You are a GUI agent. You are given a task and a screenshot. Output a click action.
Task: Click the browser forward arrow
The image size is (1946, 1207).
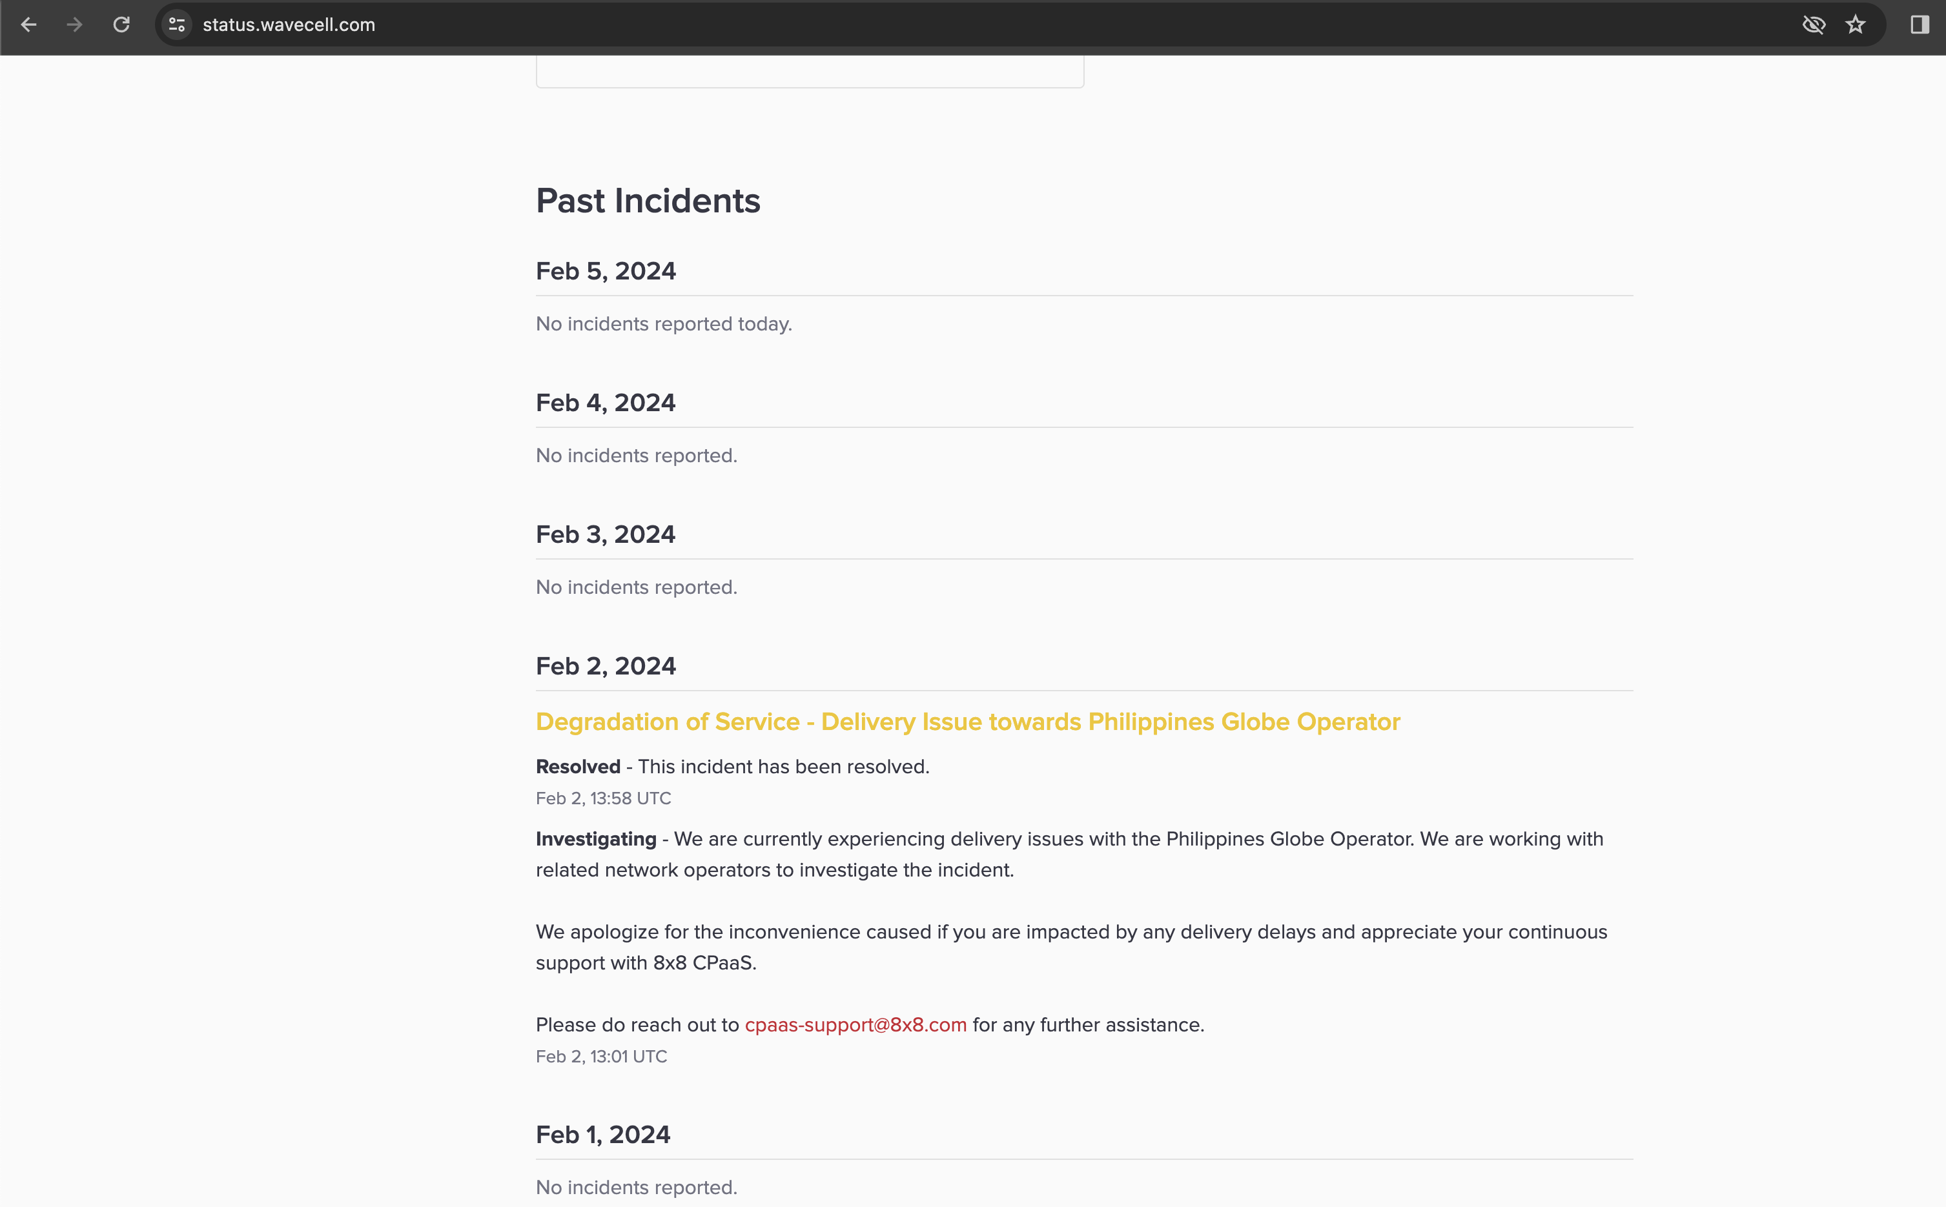click(75, 25)
